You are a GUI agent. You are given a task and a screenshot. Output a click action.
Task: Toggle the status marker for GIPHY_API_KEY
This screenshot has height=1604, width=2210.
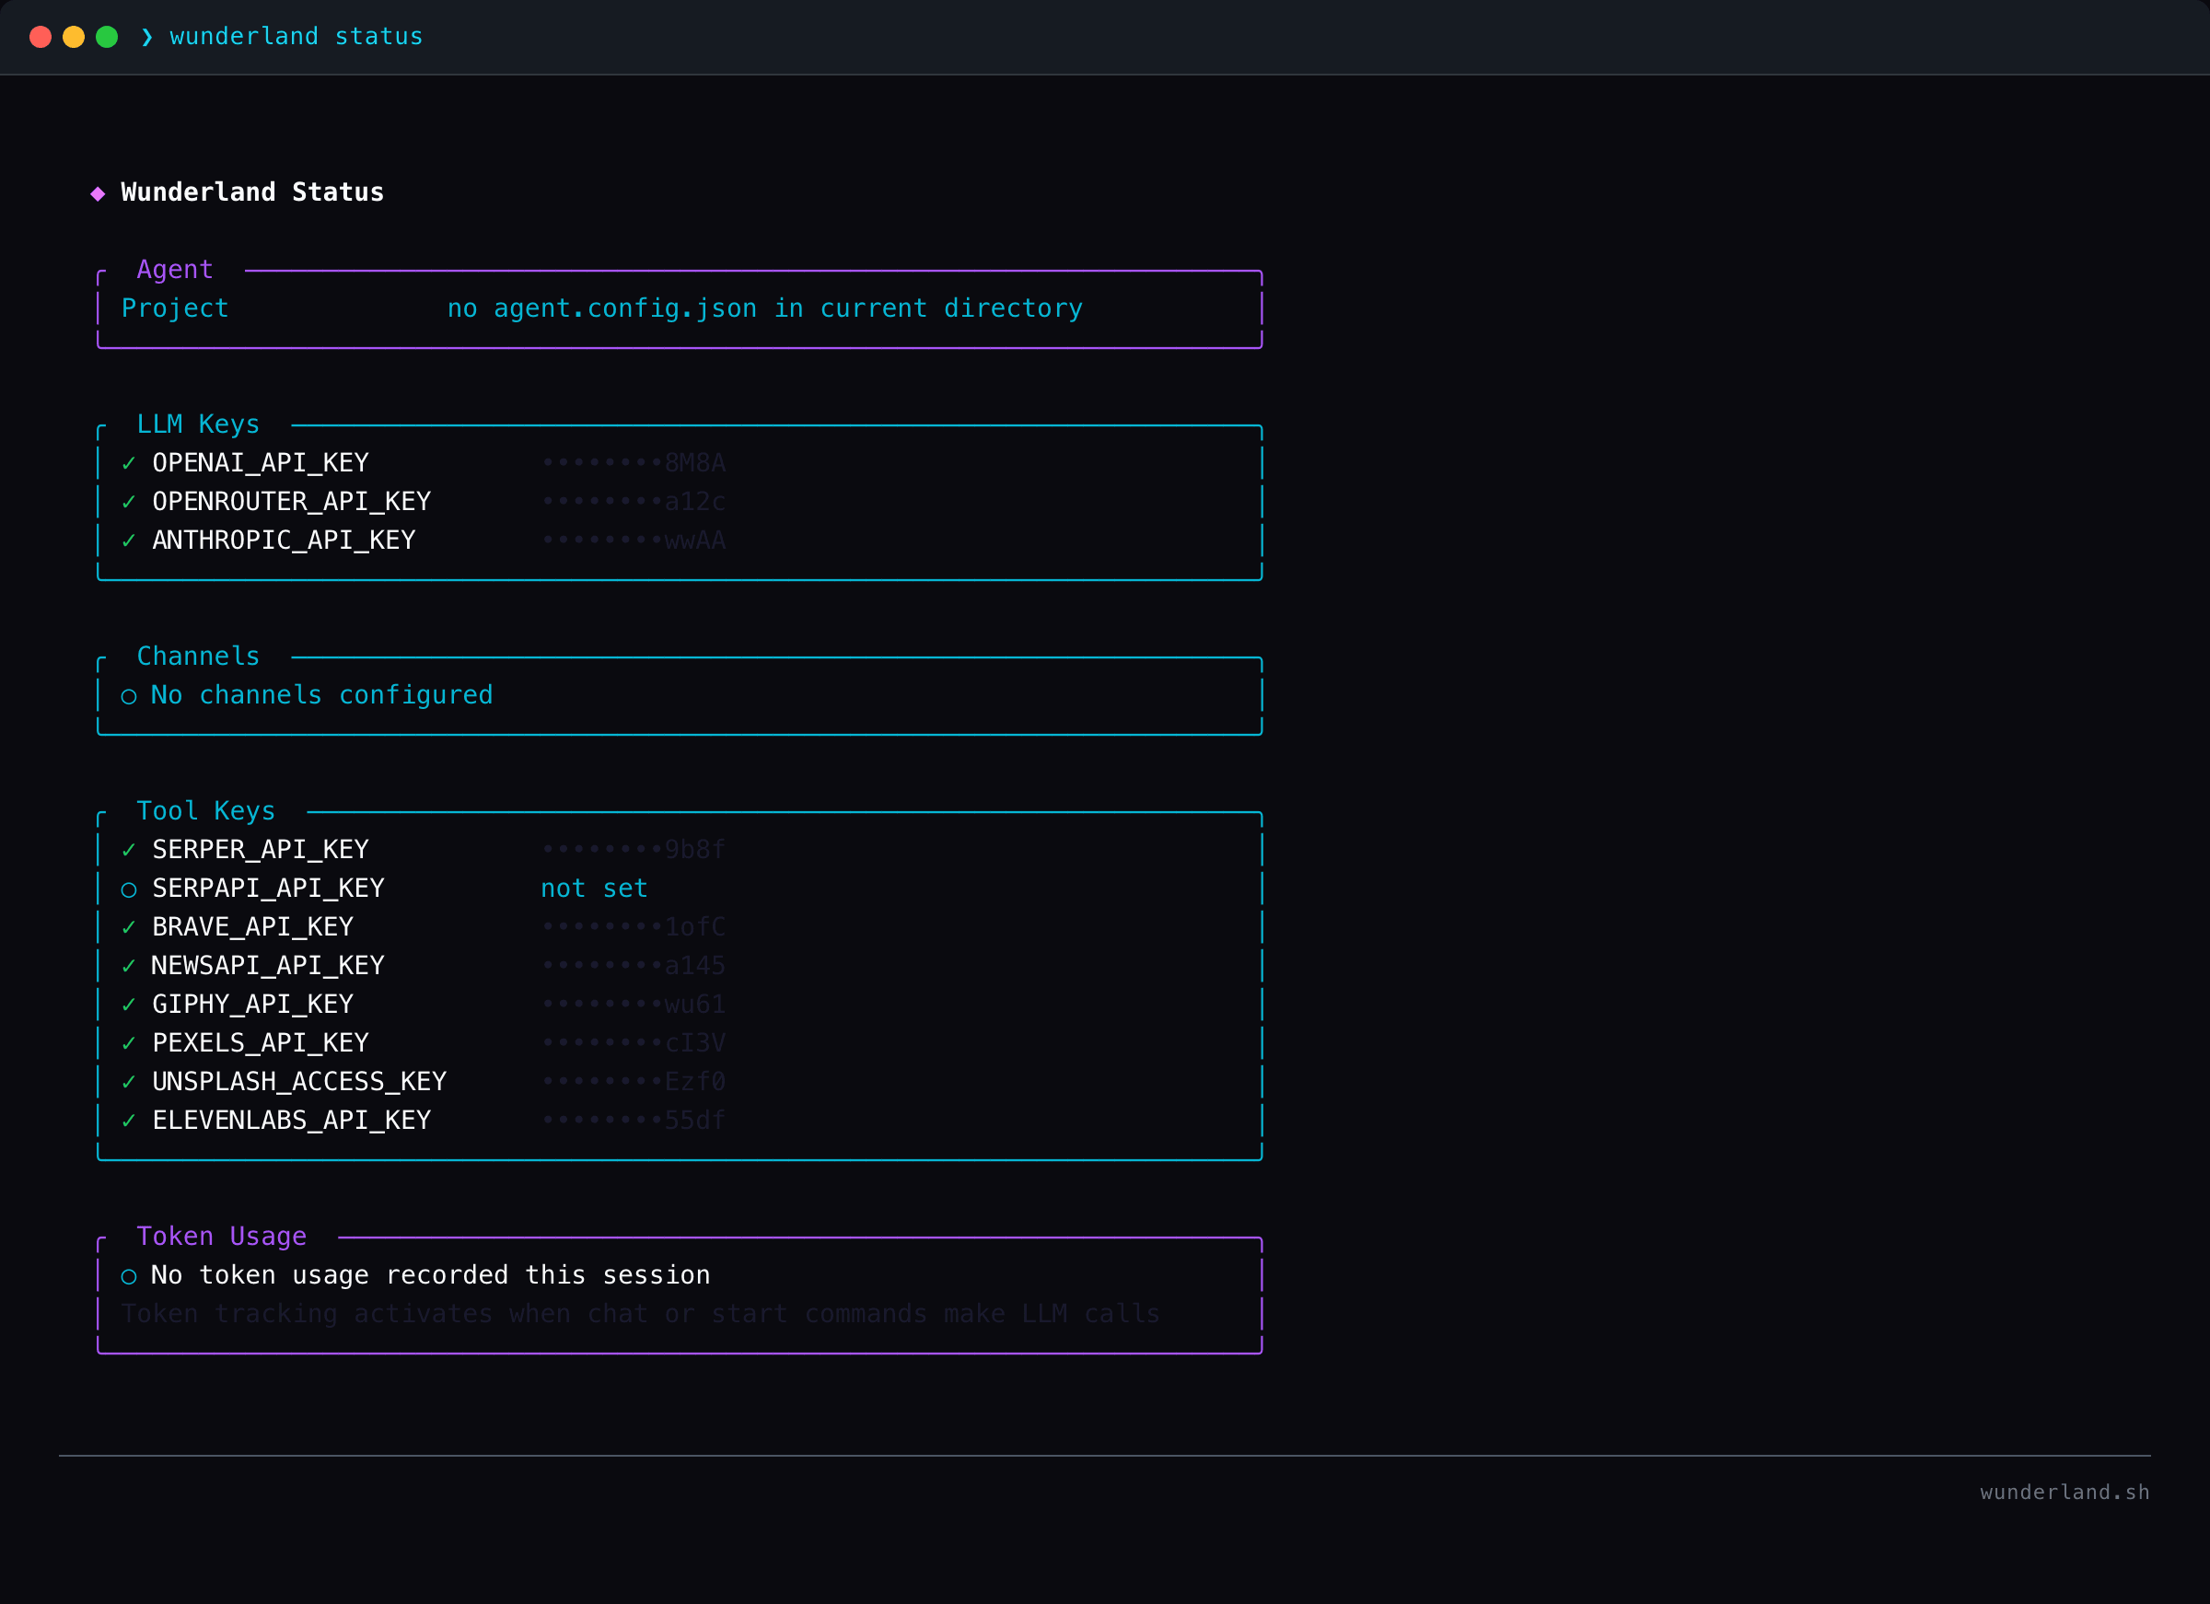(130, 1004)
